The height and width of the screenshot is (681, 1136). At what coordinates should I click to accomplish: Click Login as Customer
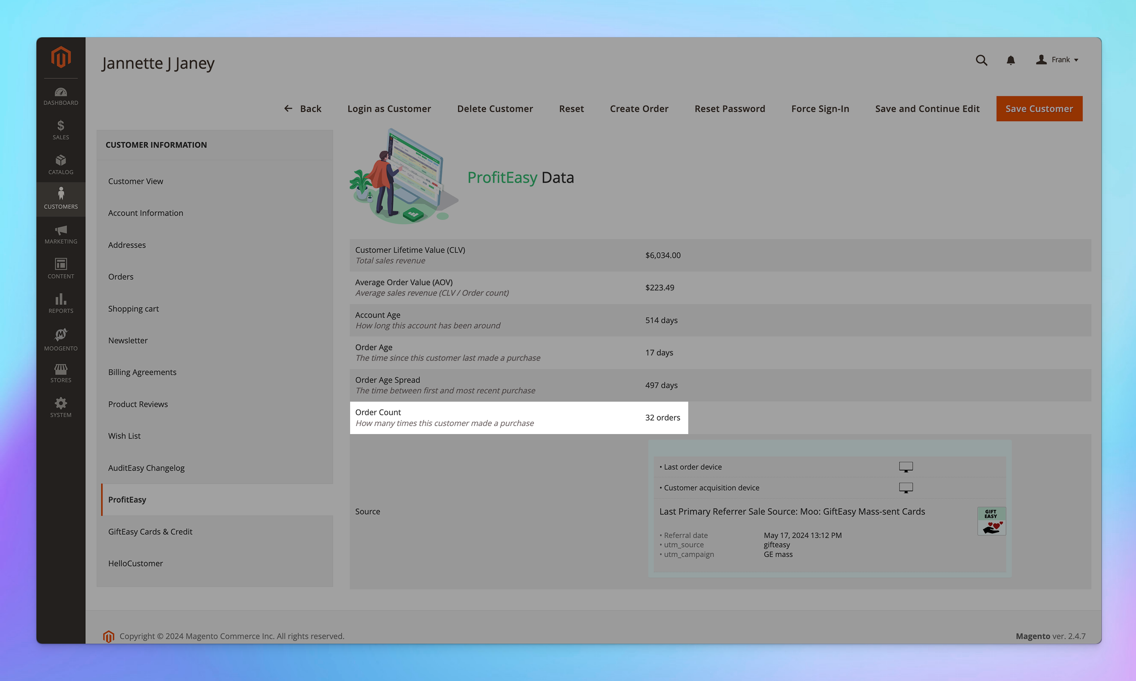click(389, 109)
